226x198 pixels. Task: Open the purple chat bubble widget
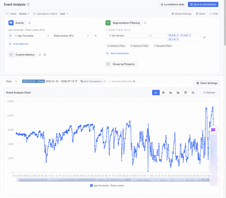(213, 130)
